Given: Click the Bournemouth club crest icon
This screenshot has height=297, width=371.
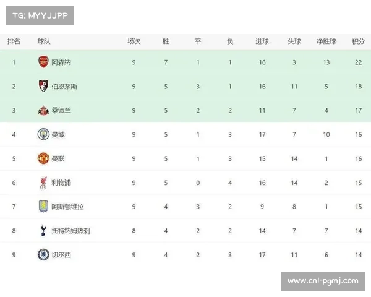Looking at the screenshot, I should (43, 87).
